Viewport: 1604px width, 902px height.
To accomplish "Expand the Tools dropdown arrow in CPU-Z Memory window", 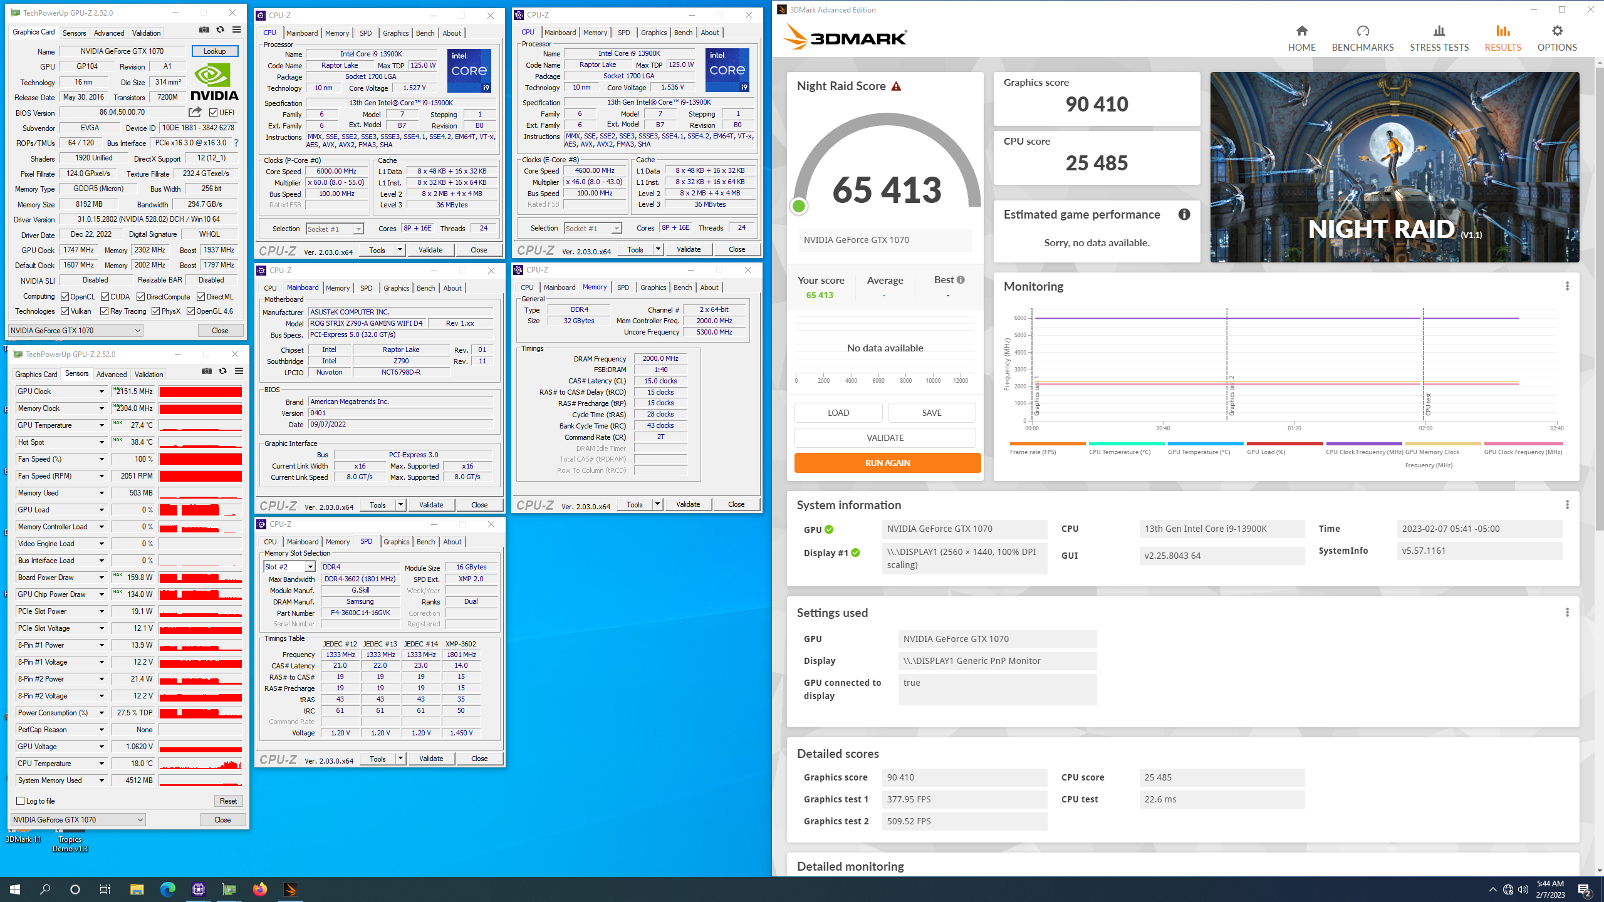I will click(x=657, y=504).
